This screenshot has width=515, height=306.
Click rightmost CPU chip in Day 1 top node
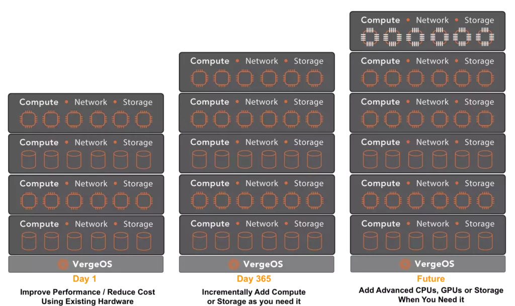click(x=144, y=119)
